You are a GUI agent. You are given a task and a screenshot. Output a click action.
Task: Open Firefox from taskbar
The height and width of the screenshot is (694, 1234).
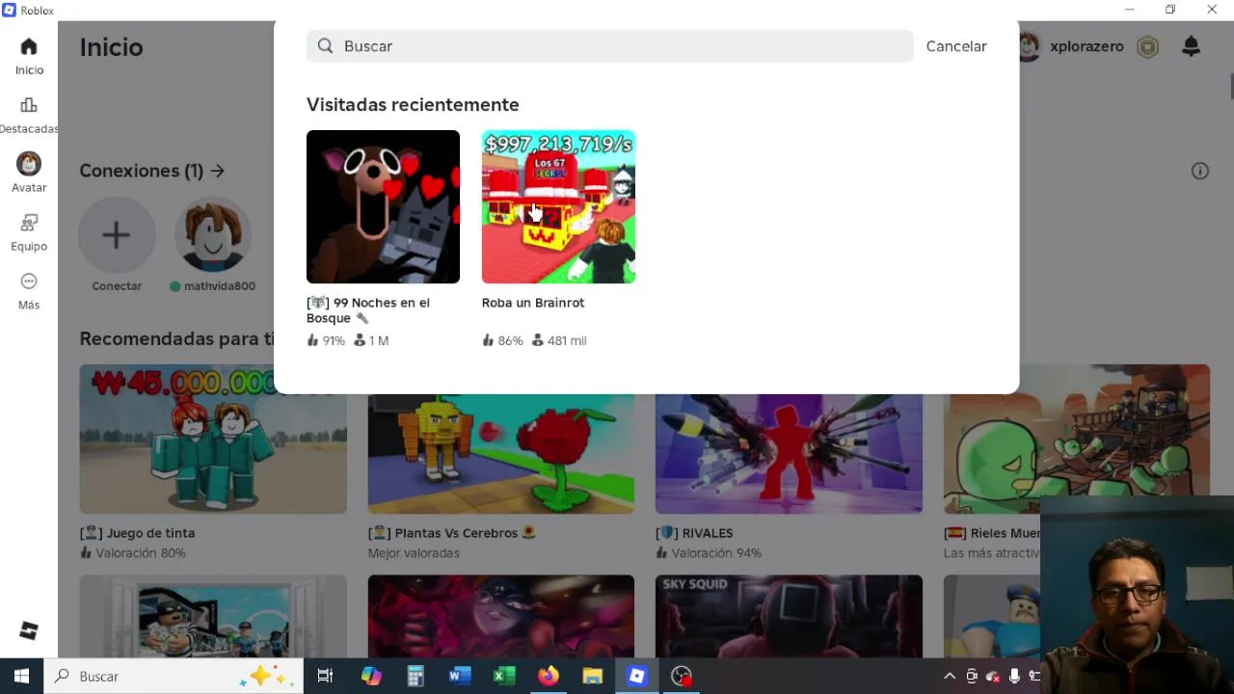click(549, 676)
